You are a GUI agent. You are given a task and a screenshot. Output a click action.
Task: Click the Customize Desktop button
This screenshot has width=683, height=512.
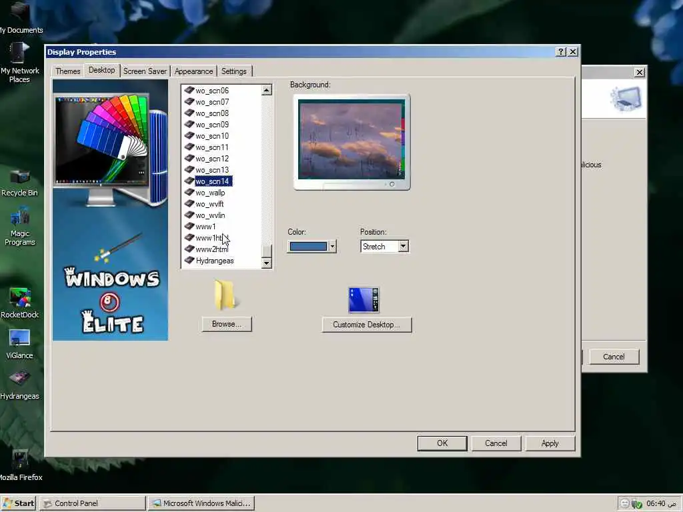(x=366, y=325)
